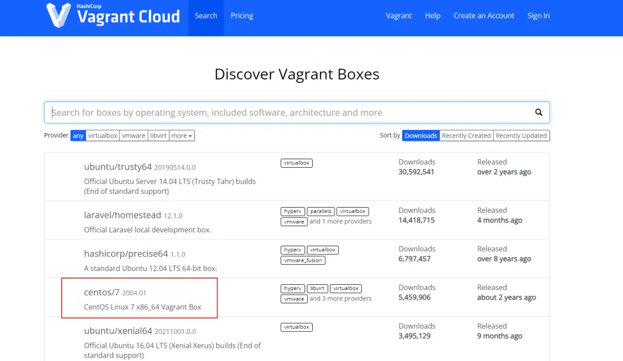Click download count 14,418,715
623x361 pixels.
pos(416,220)
